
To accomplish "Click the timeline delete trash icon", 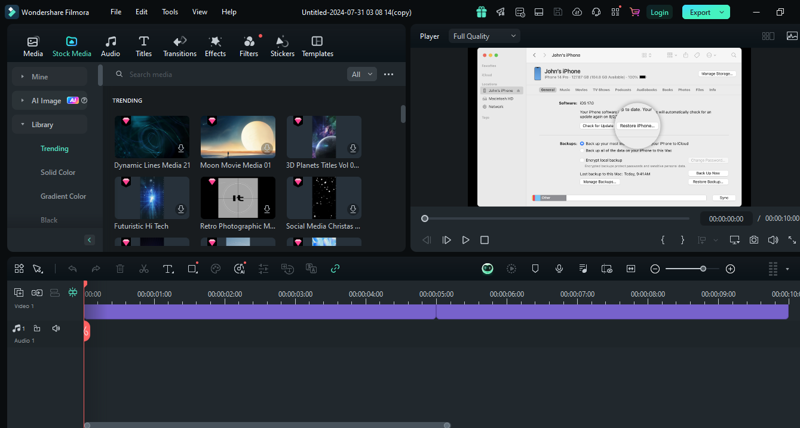I will click(119, 269).
